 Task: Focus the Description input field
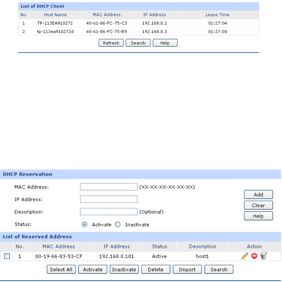point(109,212)
